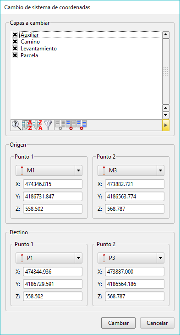Click Destino Punto 2 Y field 4186564.186
Image resolution: width=180 pixels, height=335 pixels.
pyautogui.click(x=135, y=284)
